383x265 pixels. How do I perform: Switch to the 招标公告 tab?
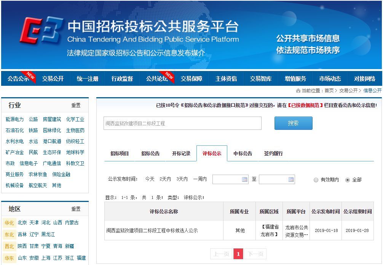tap(150, 153)
